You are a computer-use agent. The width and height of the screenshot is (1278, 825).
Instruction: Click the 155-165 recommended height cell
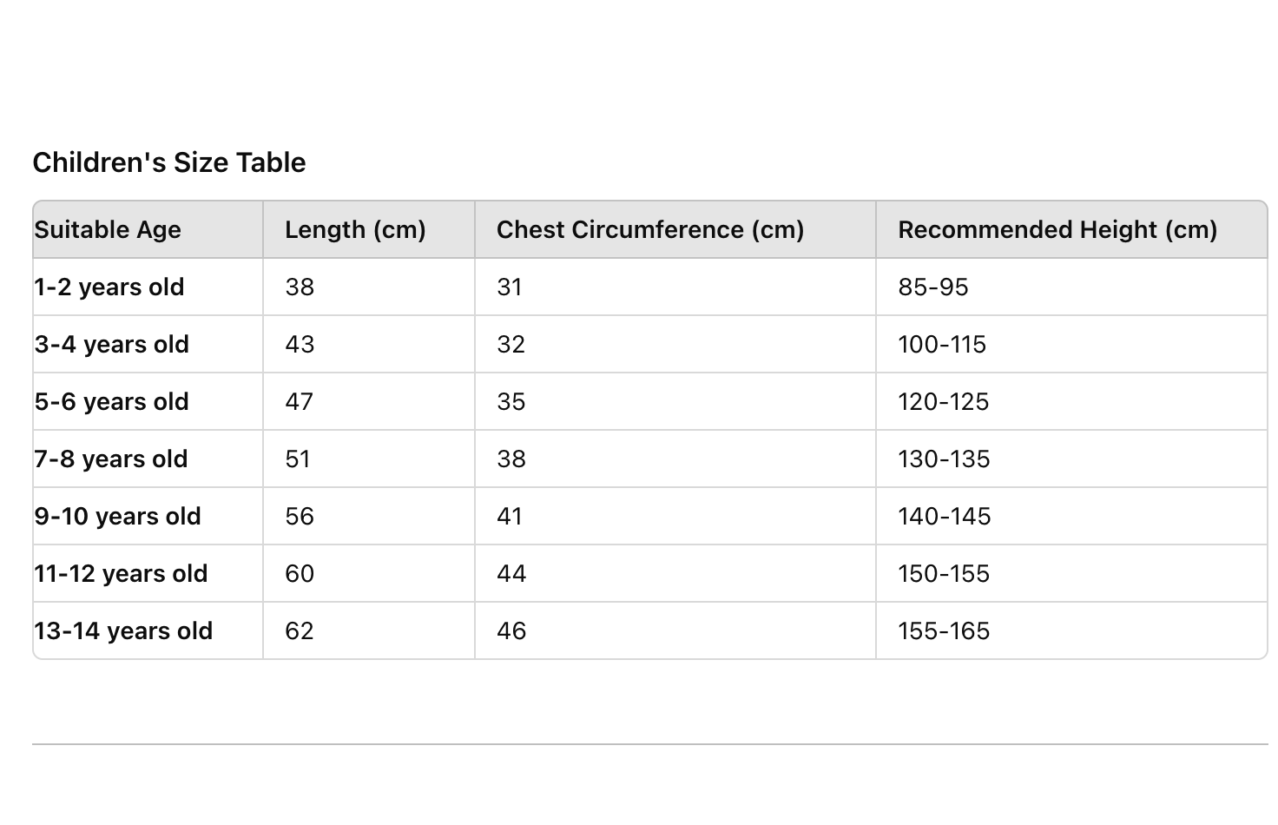(x=1071, y=630)
